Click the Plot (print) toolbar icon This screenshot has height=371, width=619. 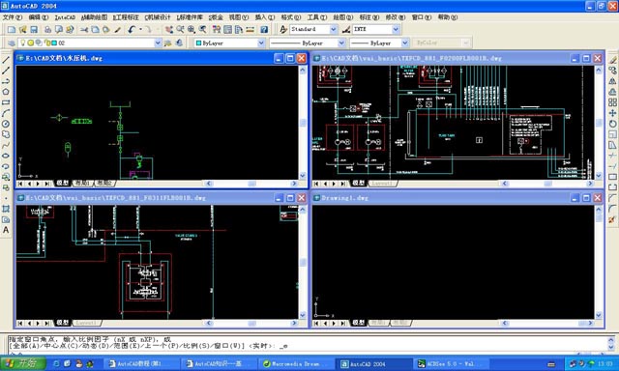tap(47, 30)
